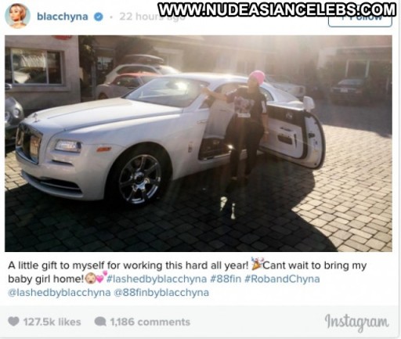Open the #lashedbyblacchyna hashtag
This screenshot has width=401, height=339.
tap(157, 279)
